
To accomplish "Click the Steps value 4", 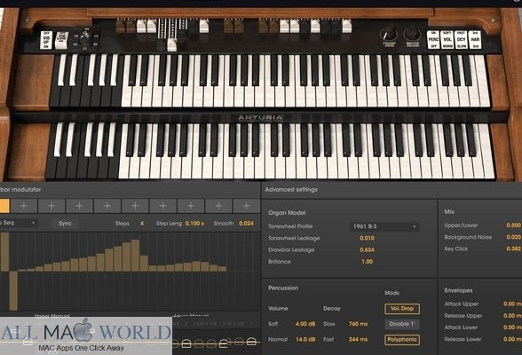I will [x=142, y=224].
